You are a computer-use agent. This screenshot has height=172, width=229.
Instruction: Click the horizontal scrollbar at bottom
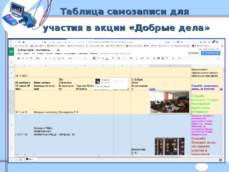point(99,156)
